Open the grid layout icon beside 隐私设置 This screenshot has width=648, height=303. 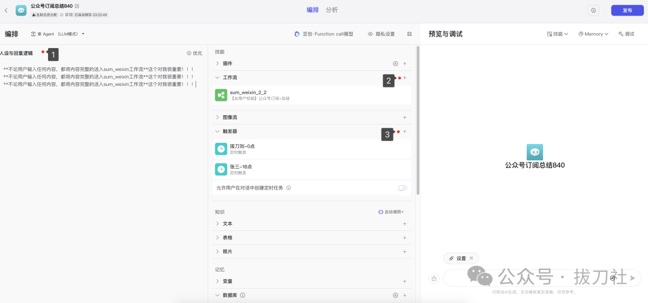tap(410, 34)
